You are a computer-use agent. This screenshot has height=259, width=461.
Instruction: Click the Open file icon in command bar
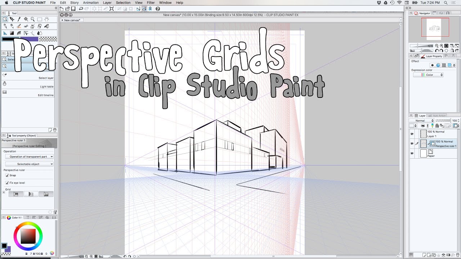coord(67,9)
